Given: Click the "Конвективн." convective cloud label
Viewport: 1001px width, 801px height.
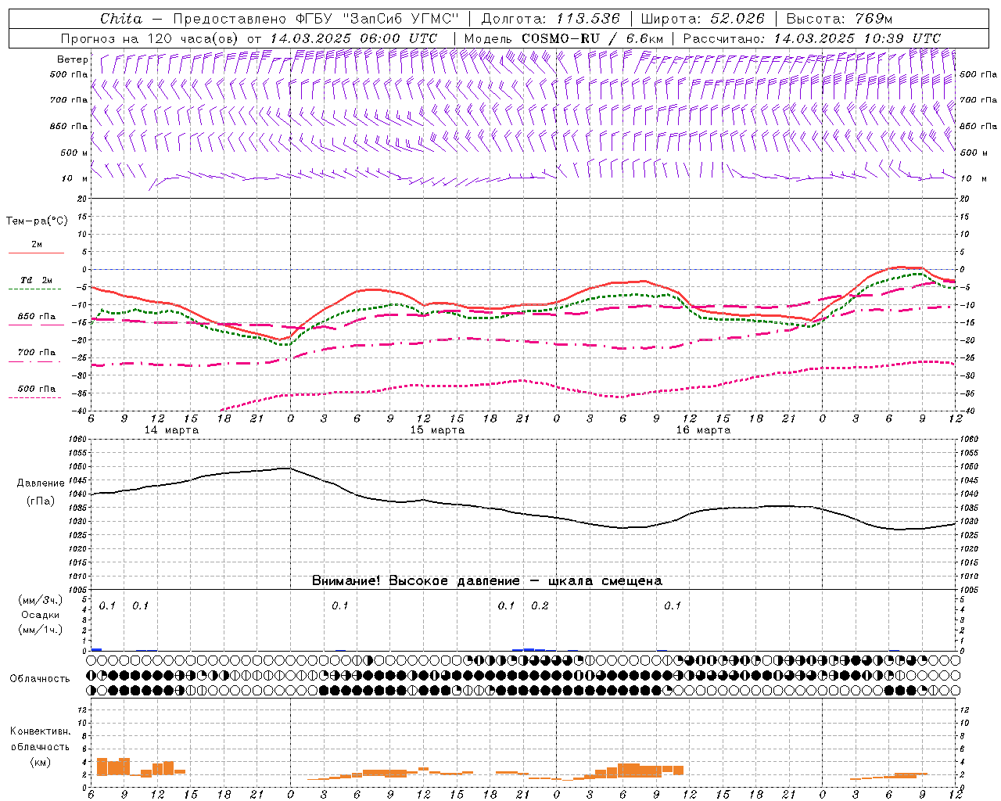Looking at the screenshot, I should pos(40,731).
